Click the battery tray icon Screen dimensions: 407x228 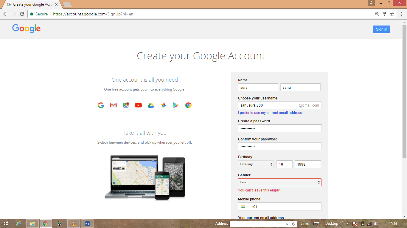363,224
